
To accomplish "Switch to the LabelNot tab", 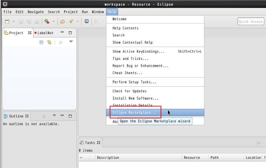I will tap(44, 33).
